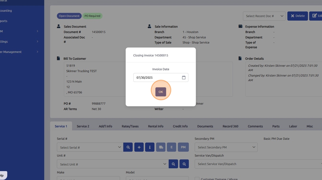Open the Select Service Van/Dispatch dropdown
Viewport: 322px width, 180px height.
pos(257,164)
